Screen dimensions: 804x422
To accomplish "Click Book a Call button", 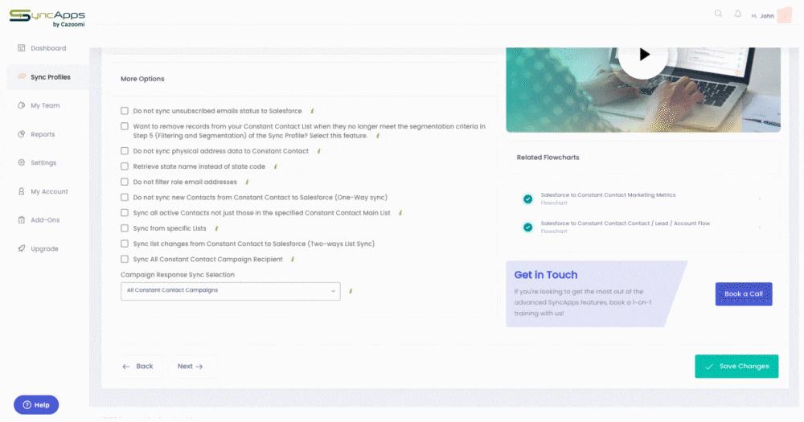I will click(744, 294).
